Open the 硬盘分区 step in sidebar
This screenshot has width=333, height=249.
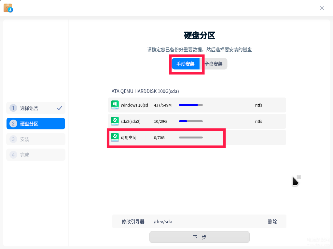[x=36, y=124]
